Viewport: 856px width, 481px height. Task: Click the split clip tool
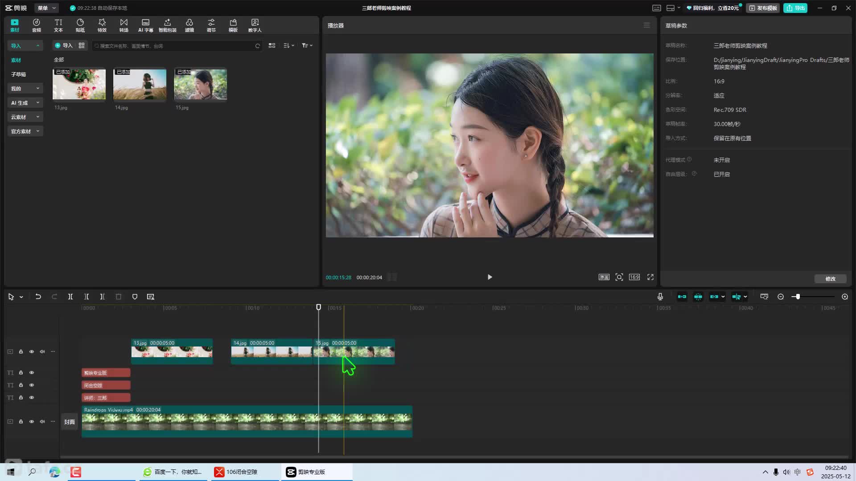tap(70, 297)
